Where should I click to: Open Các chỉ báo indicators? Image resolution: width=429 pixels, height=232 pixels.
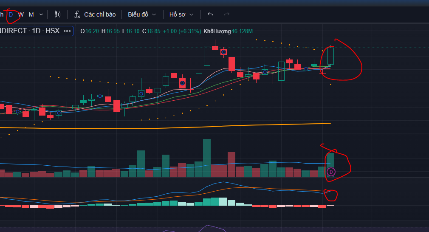95,14
